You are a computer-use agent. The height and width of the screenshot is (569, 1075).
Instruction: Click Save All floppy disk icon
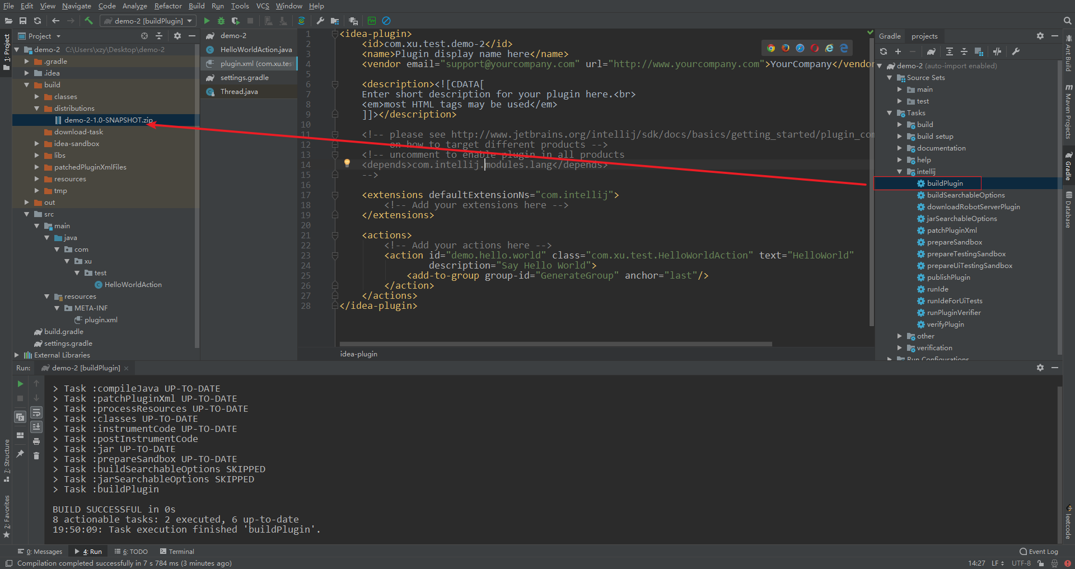[23, 21]
